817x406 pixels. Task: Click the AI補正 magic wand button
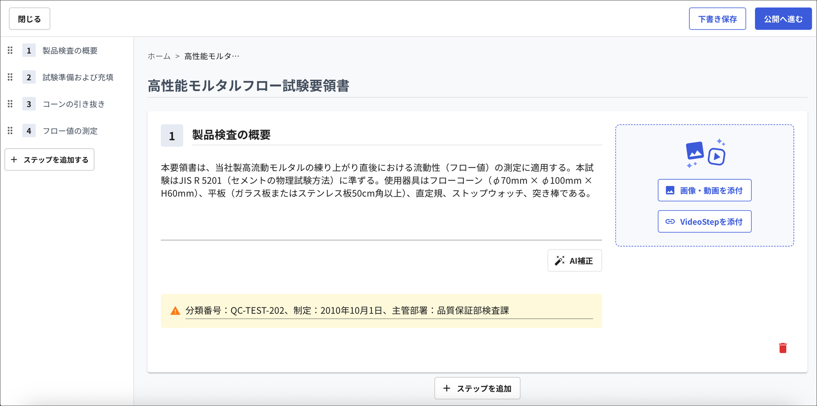coord(574,261)
